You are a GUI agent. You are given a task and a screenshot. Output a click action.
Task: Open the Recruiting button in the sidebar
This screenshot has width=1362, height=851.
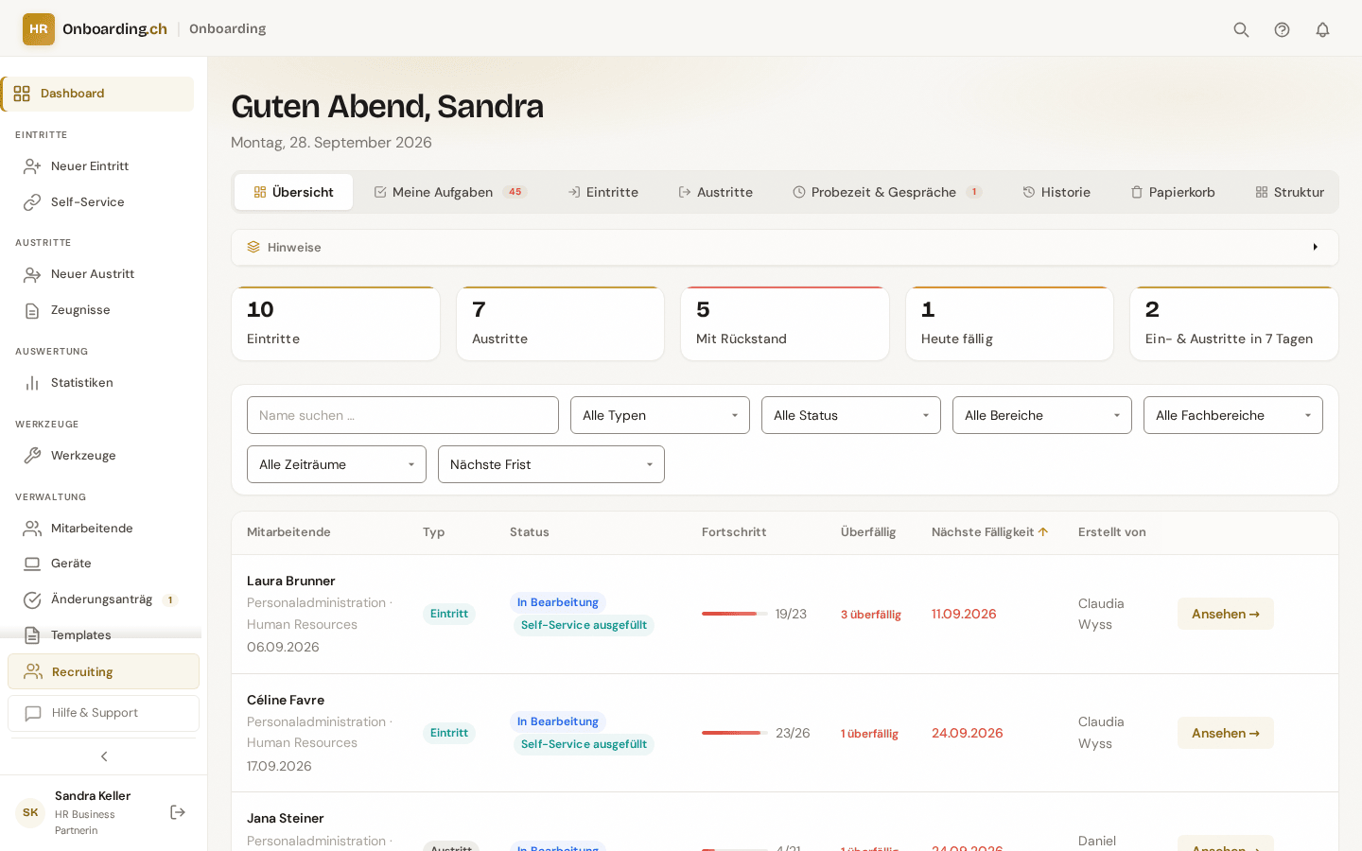click(x=103, y=671)
